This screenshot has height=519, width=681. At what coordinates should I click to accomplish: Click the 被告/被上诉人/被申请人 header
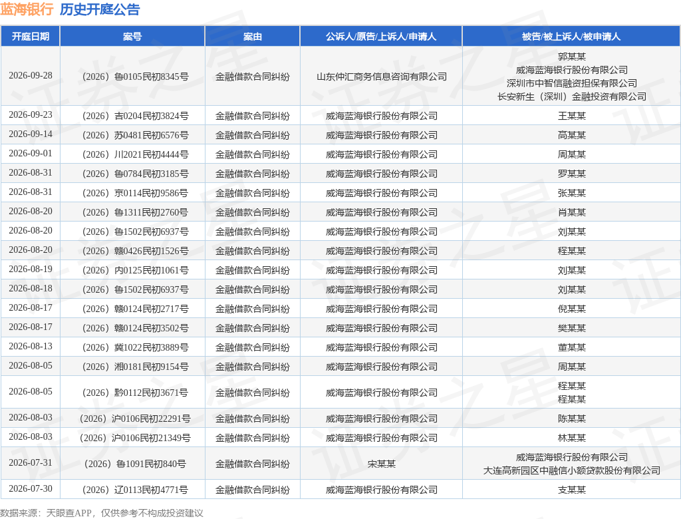coord(571,37)
